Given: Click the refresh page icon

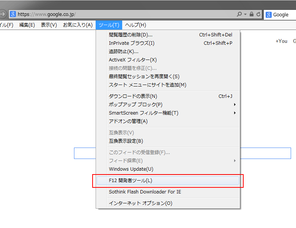Looking at the screenshot, I should pos(258,14).
